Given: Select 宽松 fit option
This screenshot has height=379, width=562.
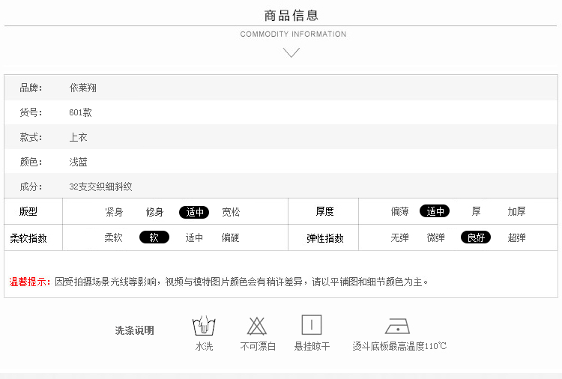Looking at the screenshot, I should point(231,212).
